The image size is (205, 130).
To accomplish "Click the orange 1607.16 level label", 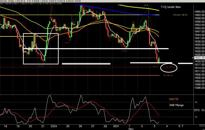I will pyautogui.click(x=168, y=75).
